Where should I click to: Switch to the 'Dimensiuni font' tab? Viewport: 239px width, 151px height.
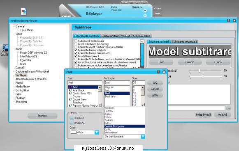(x=110, y=36)
